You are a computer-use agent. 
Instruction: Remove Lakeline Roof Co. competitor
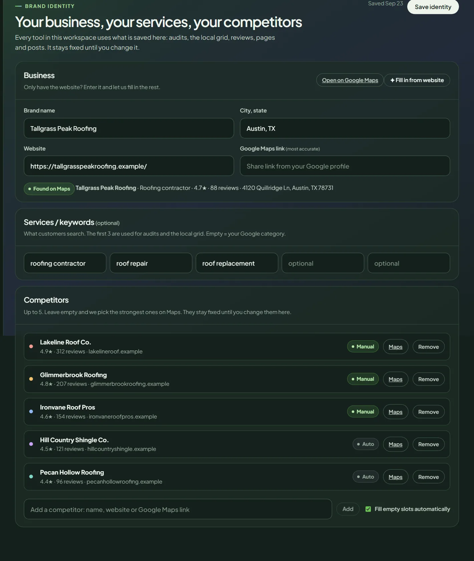429,347
